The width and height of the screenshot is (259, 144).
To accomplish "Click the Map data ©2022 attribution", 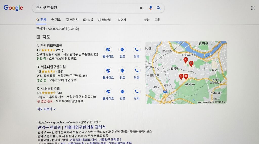I will point(206,102).
